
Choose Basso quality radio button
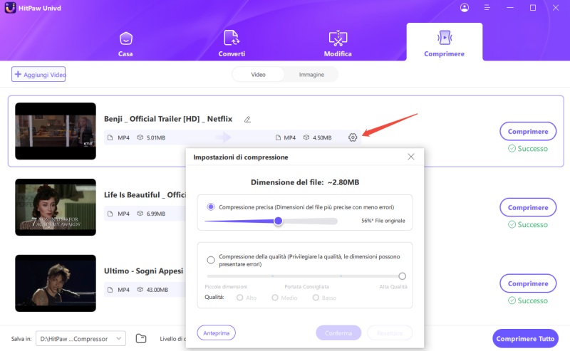(x=316, y=298)
